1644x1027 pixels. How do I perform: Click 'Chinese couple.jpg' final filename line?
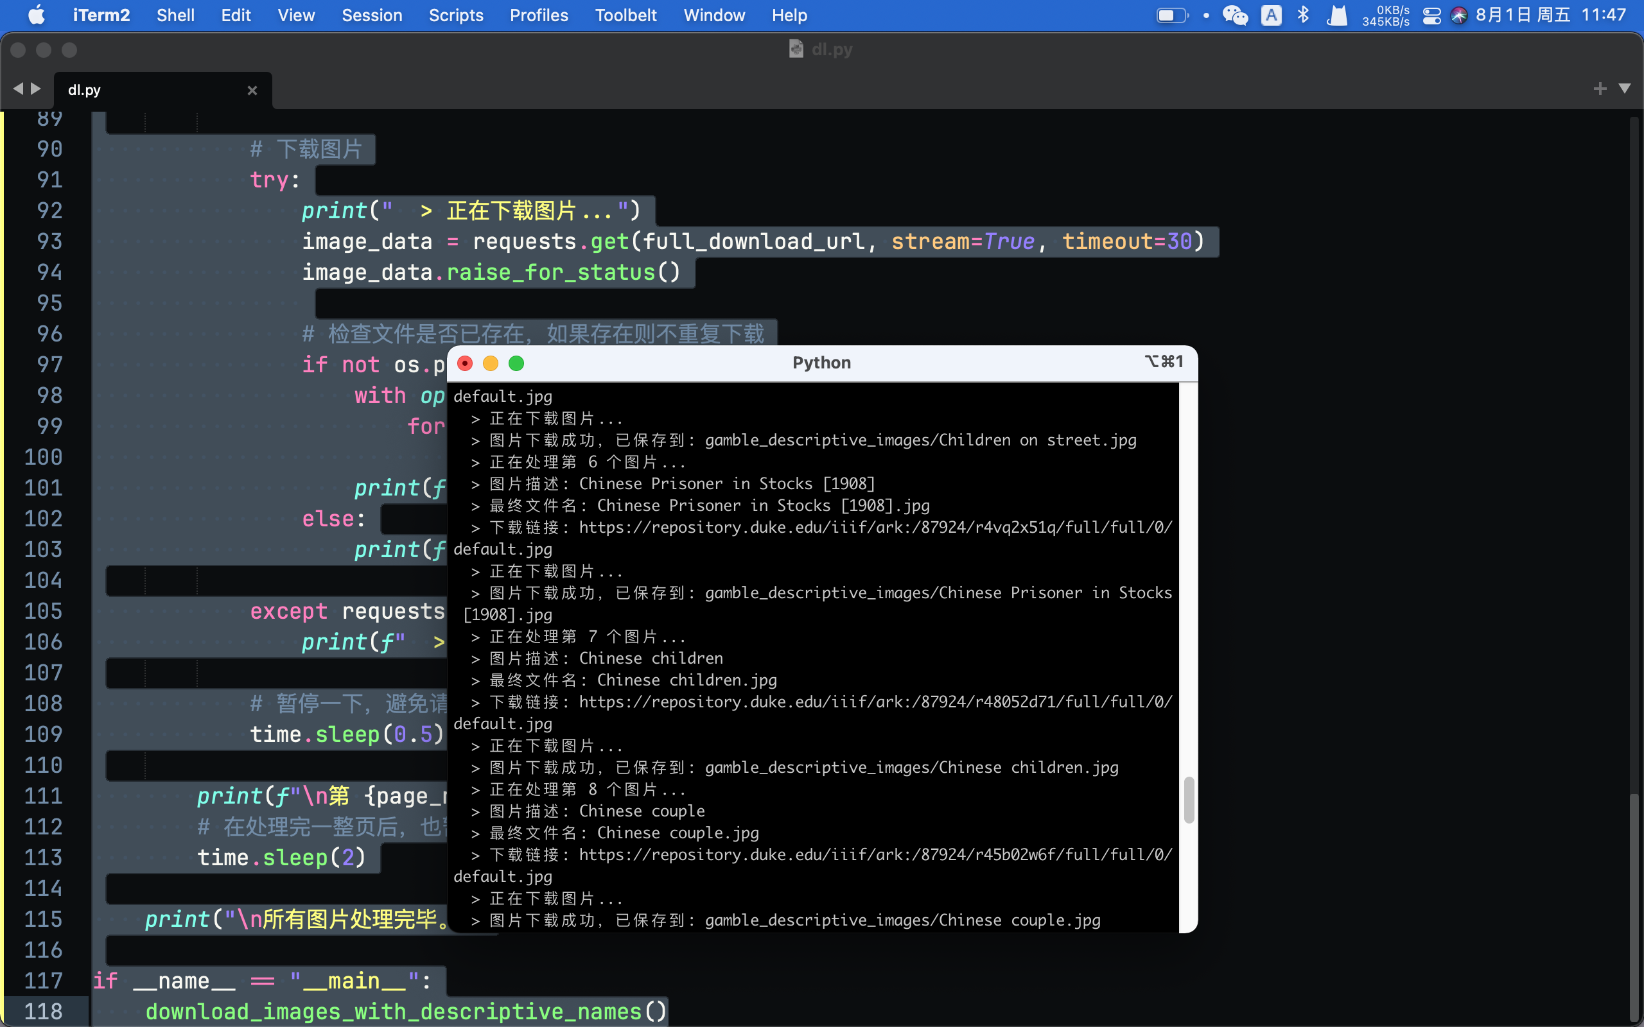(x=615, y=833)
